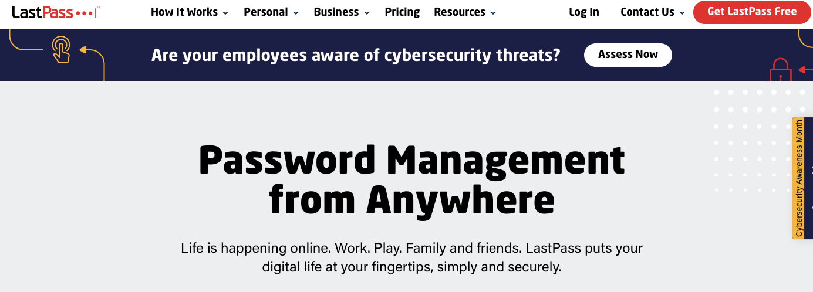Open the Contact Us chevron arrow

682,13
